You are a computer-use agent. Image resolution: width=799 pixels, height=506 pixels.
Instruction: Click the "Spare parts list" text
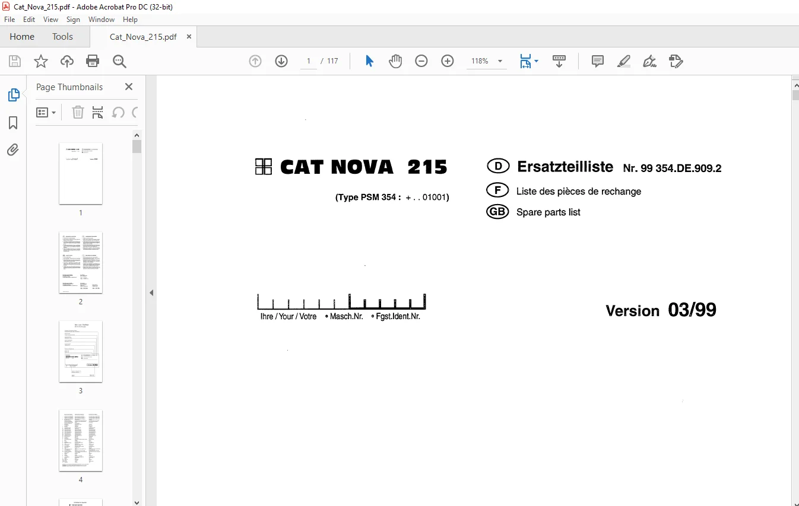pyautogui.click(x=548, y=212)
